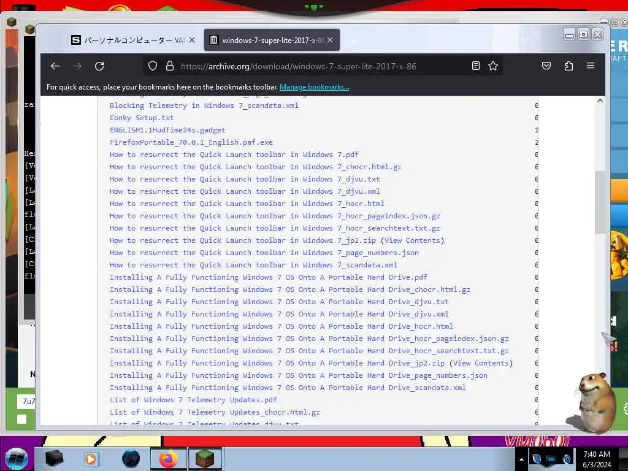Viewport: 628px width, 471px height.
Task: Open the shield tracking protection icon
Action: pos(153,66)
